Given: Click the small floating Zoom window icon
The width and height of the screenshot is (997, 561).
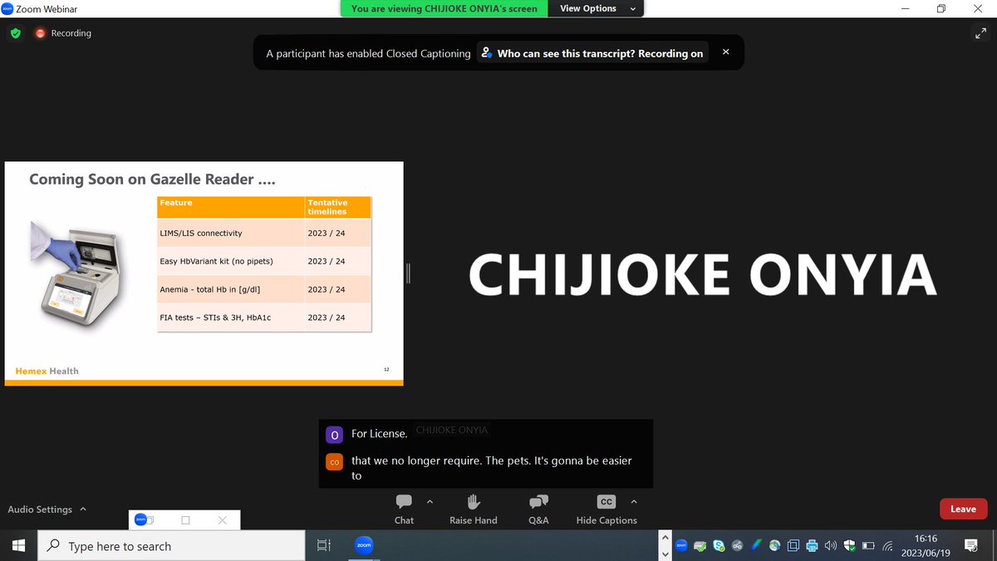Looking at the screenshot, I should [x=140, y=519].
